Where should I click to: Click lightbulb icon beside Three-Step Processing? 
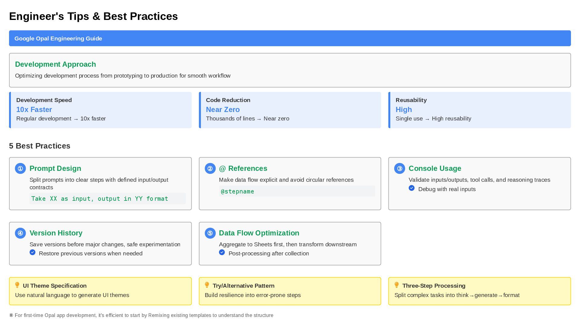(x=397, y=285)
